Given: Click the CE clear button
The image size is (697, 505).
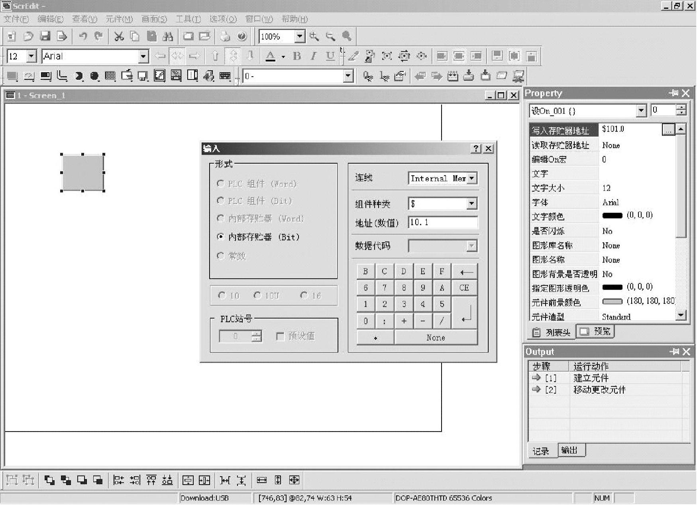Looking at the screenshot, I should point(464,288).
